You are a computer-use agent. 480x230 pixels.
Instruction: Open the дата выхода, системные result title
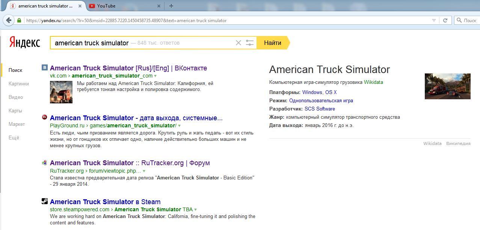[136, 118]
